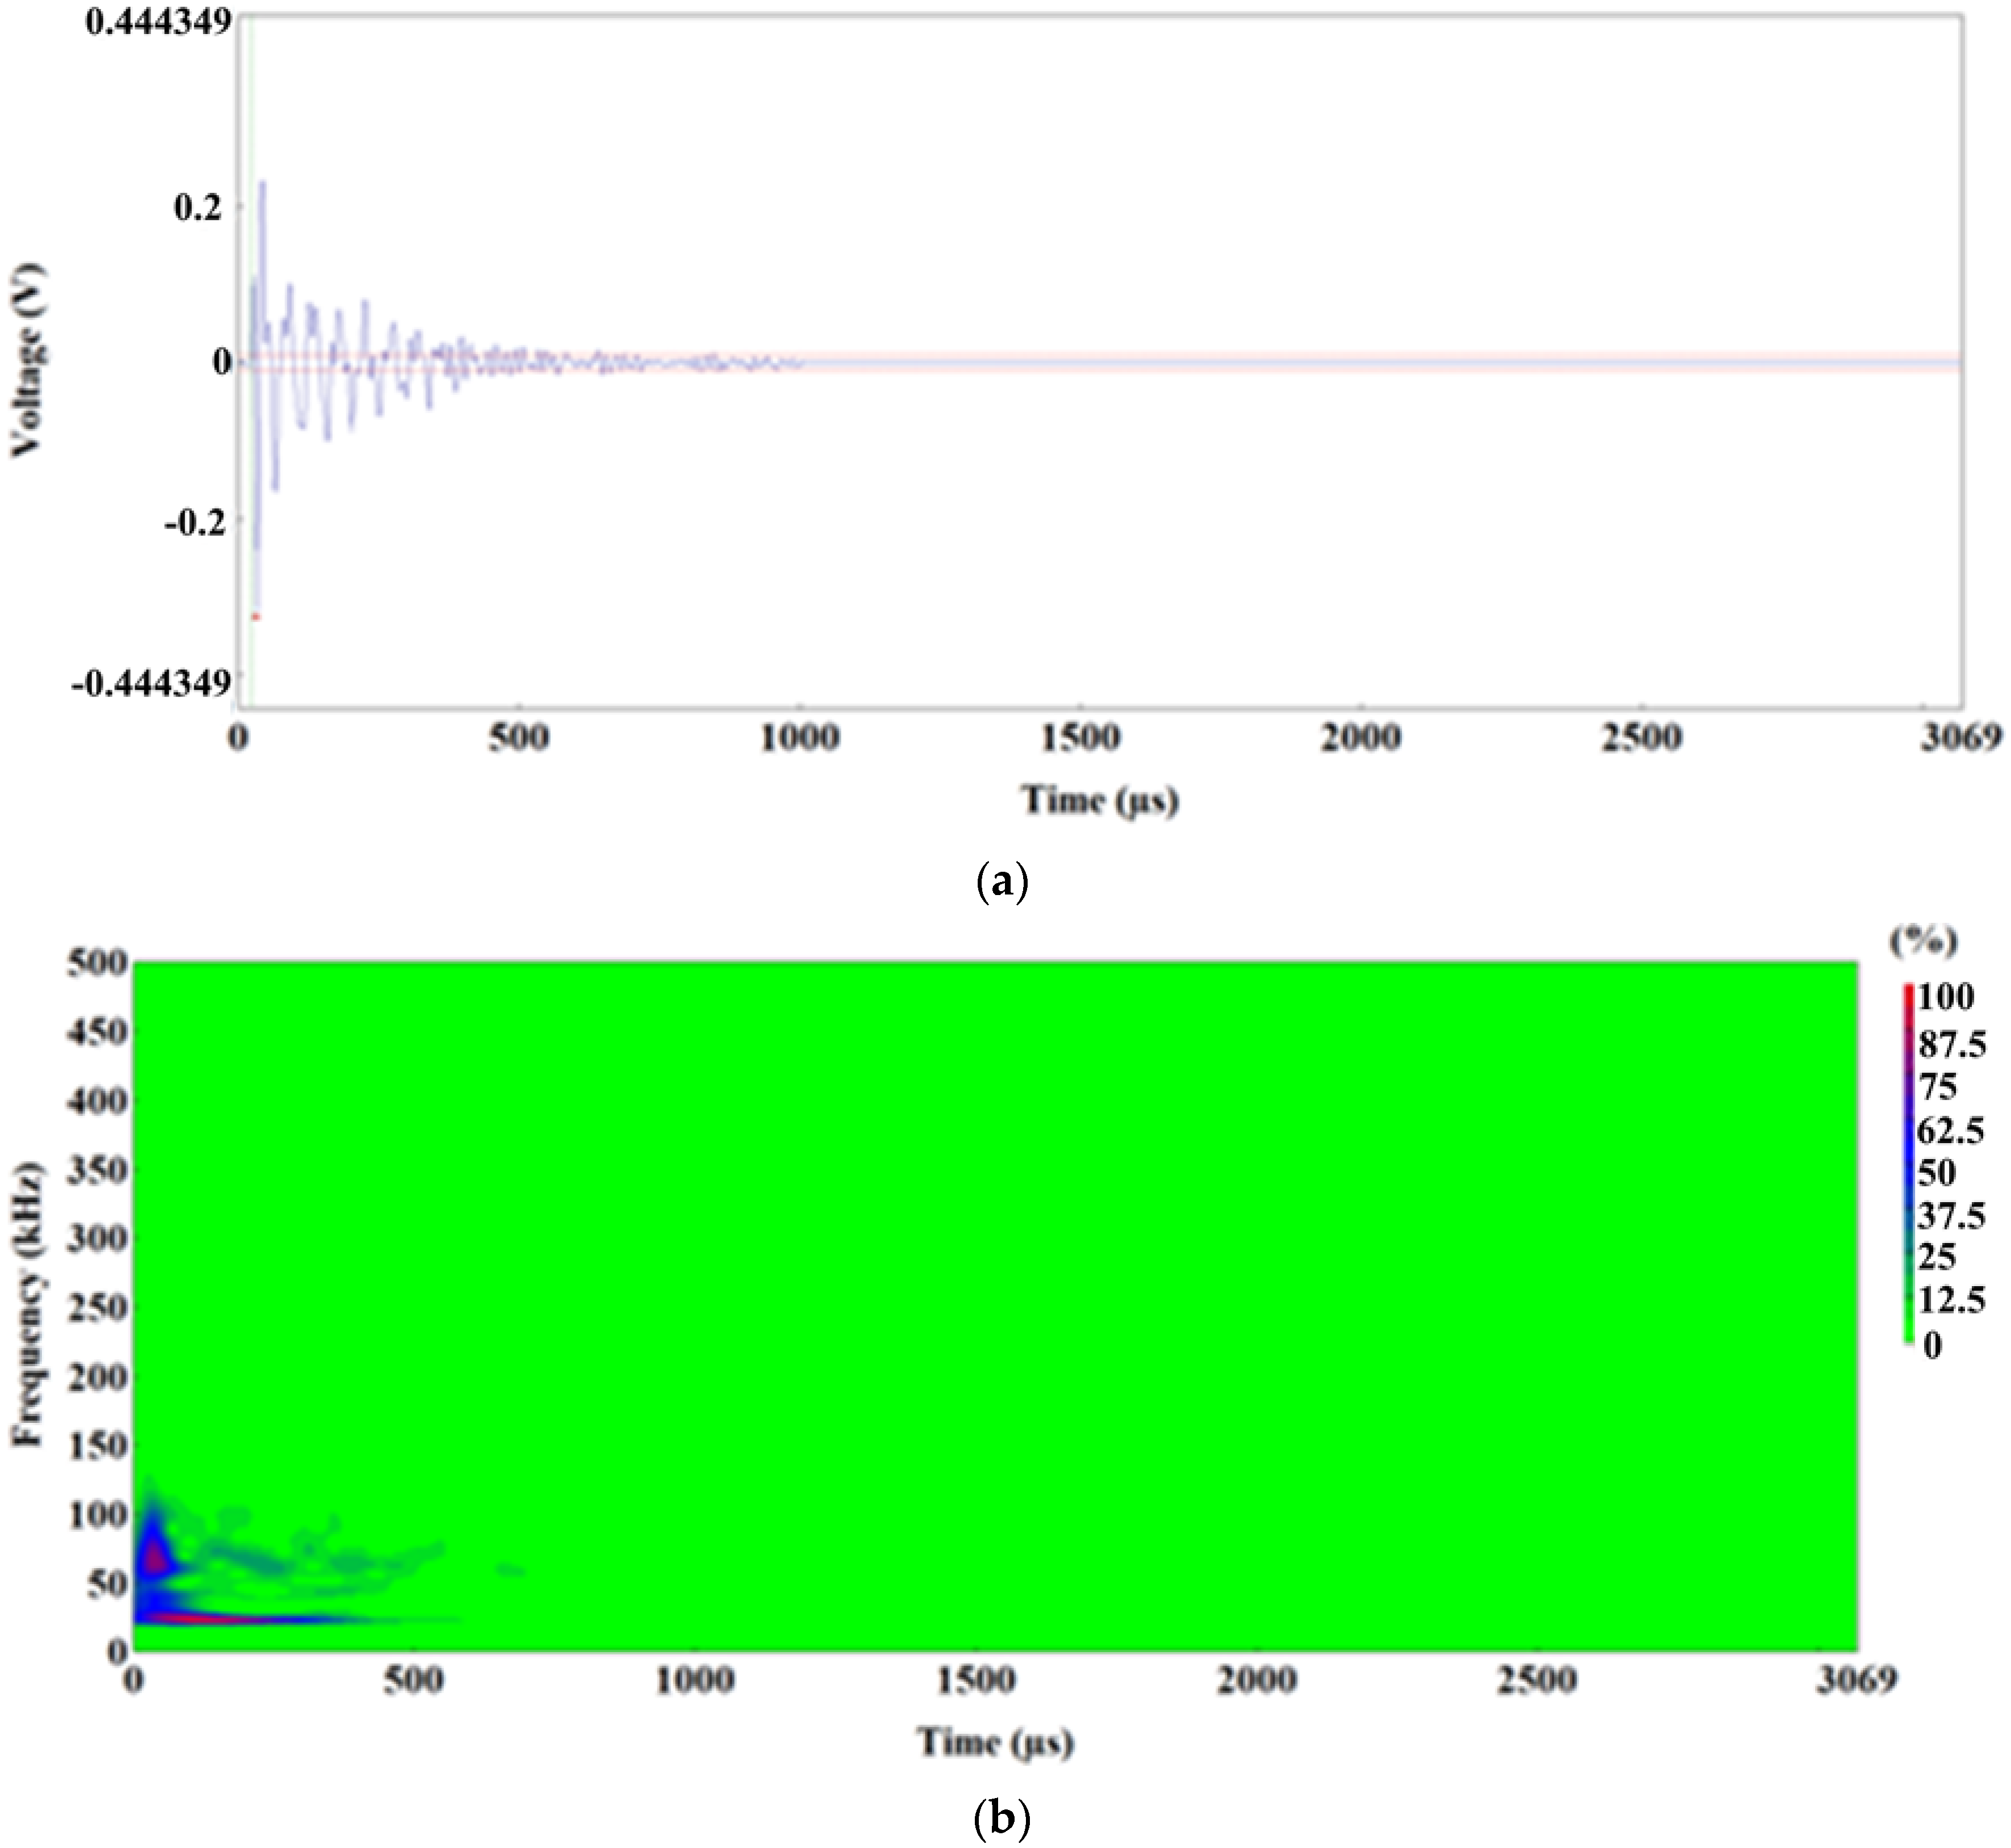
Task: Click the -0.444349 lower voltage axis label
Action: click(x=150, y=684)
